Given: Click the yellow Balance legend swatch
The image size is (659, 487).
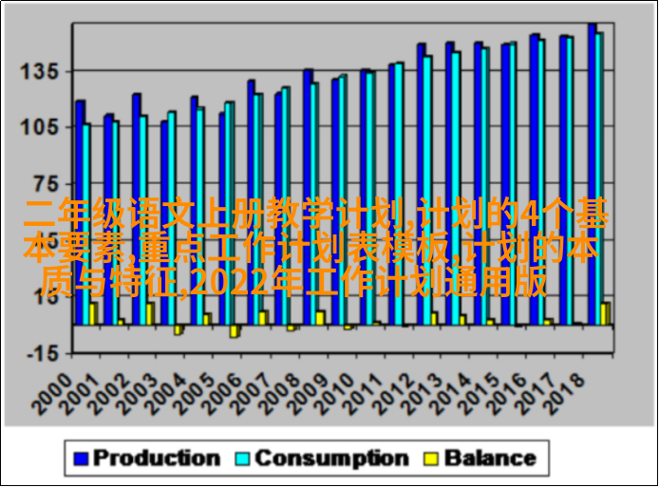Looking at the screenshot, I should (431, 459).
